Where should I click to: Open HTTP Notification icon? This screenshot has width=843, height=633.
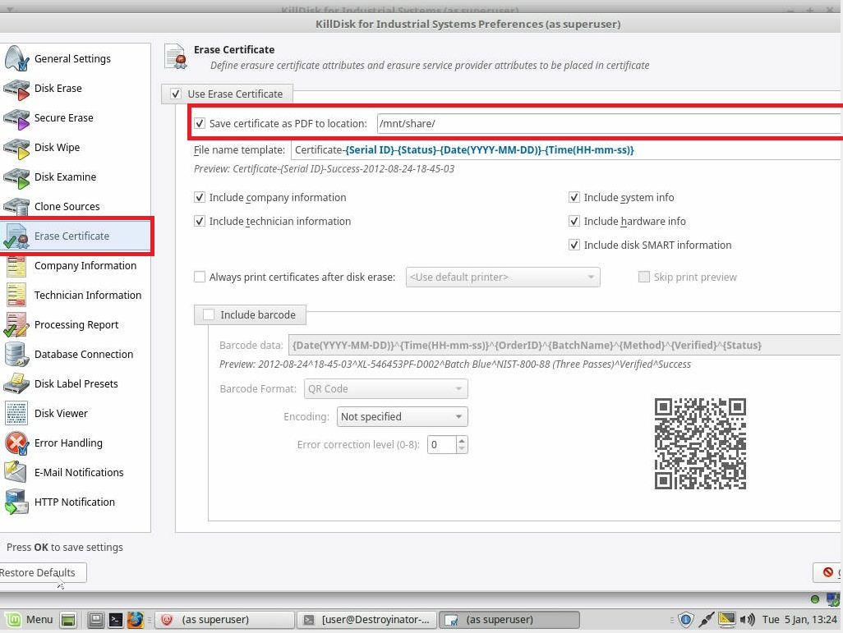click(16, 502)
